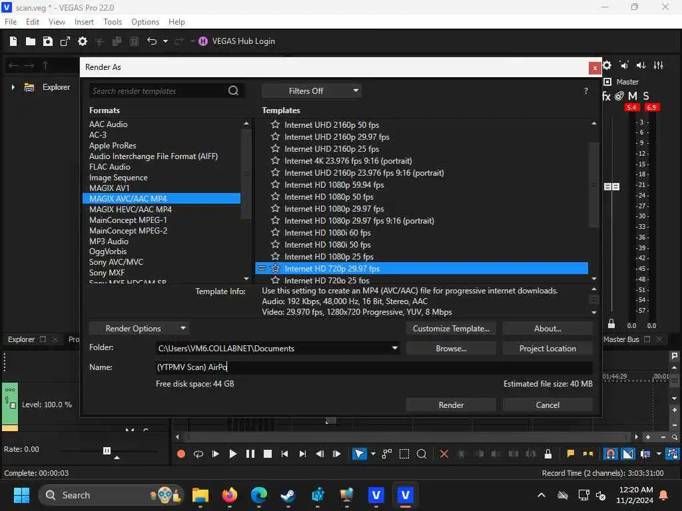682x511 pixels.
Task: Click the Stop button in transport
Action: coord(268,454)
